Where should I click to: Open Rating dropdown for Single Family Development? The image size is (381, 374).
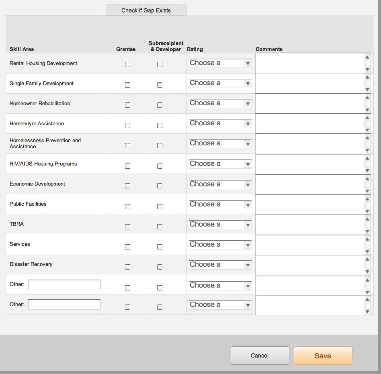(220, 83)
